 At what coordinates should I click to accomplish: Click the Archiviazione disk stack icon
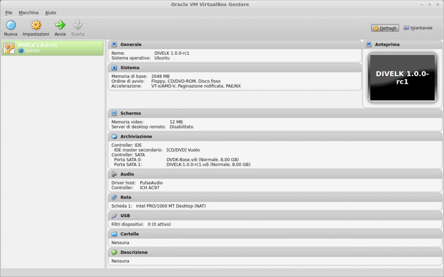(114, 136)
